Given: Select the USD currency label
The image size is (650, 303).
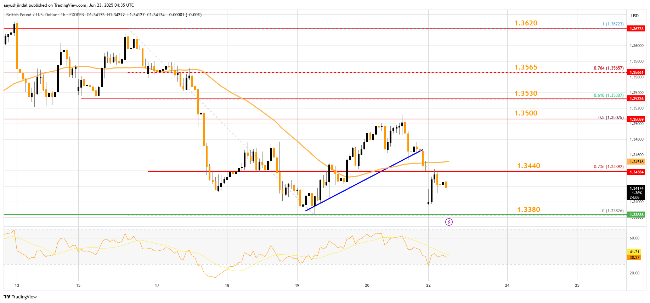Looking at the screenshot, I should 635,16.
